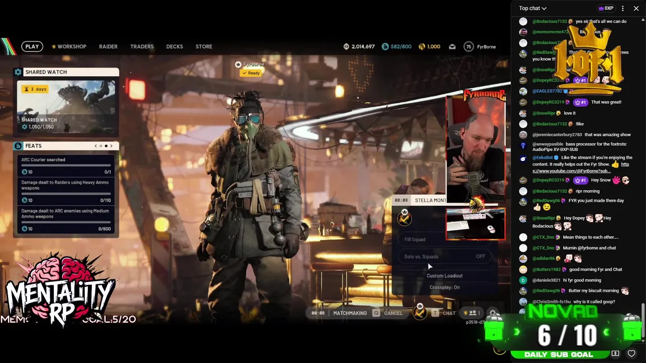Click @Butters1982 avatar in chat

tap(523, 270)
